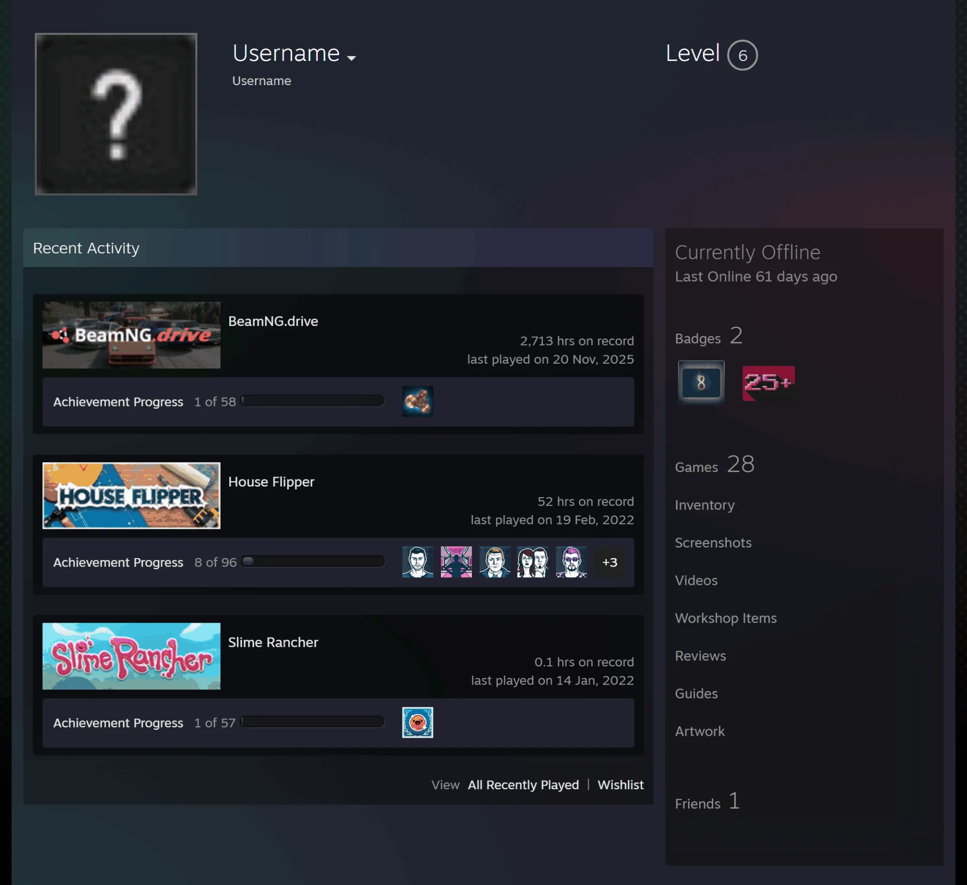Click the 25+ game collector badge

click(x=769, y=383)
